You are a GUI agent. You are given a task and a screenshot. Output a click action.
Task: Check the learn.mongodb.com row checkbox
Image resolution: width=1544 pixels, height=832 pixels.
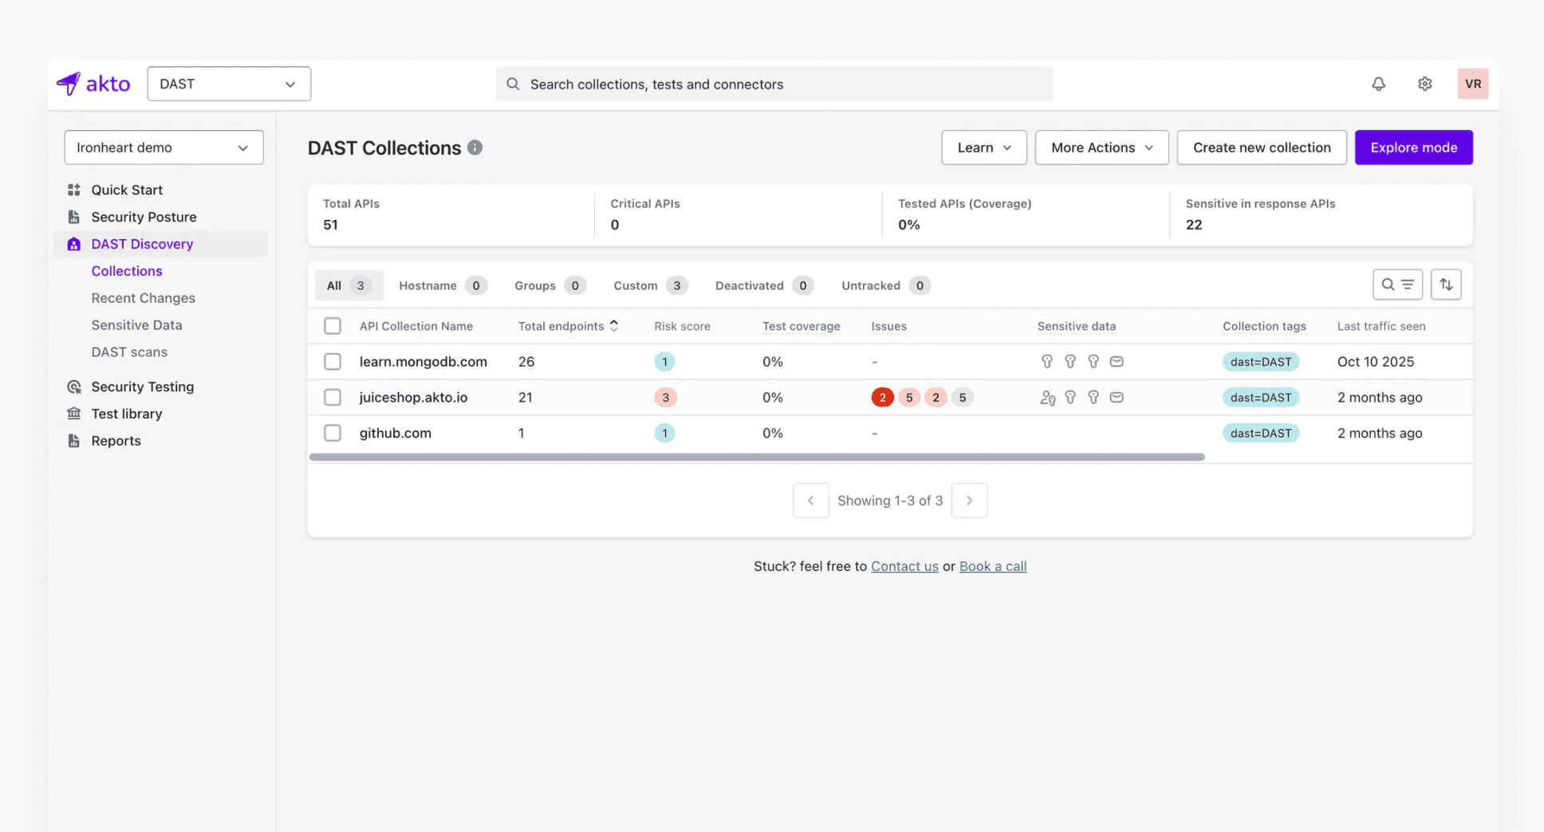[x=333, y=362]
